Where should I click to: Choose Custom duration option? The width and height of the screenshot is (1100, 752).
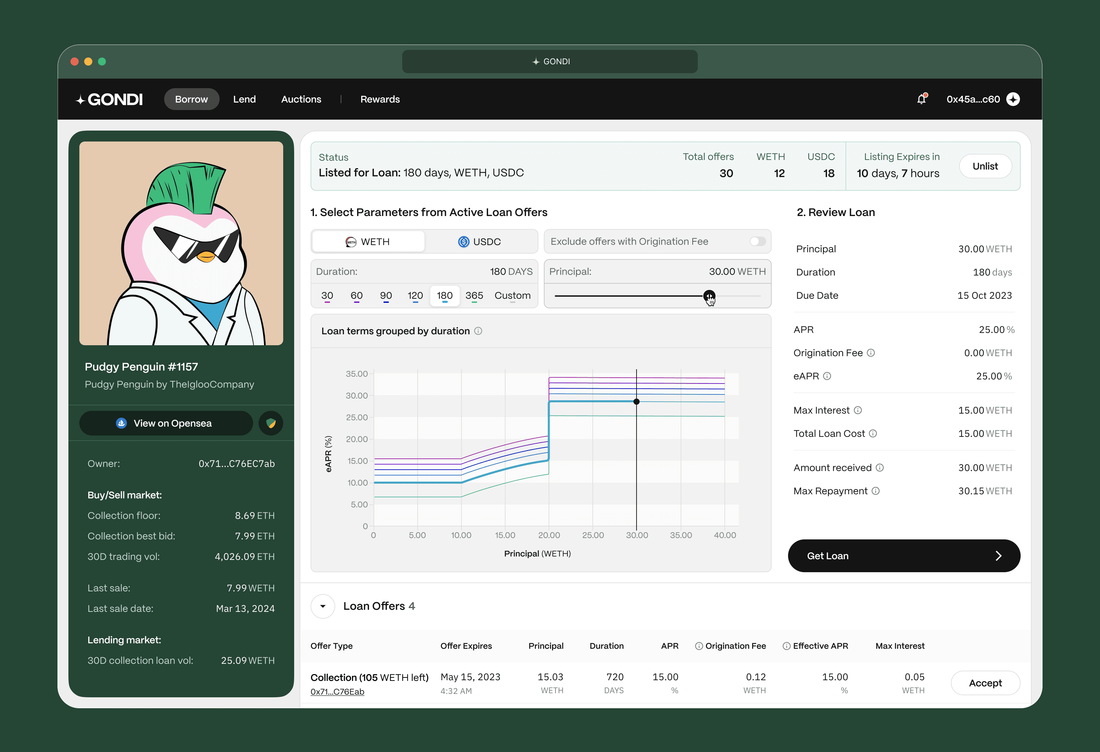512,296
